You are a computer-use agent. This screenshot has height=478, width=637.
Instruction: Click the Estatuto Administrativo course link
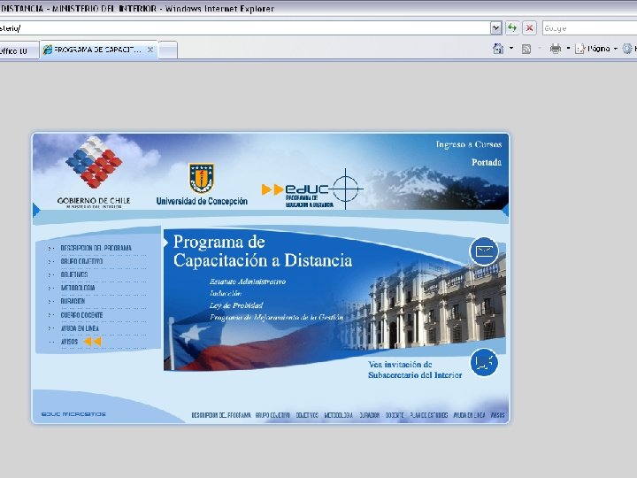click(x=248, y=281)
